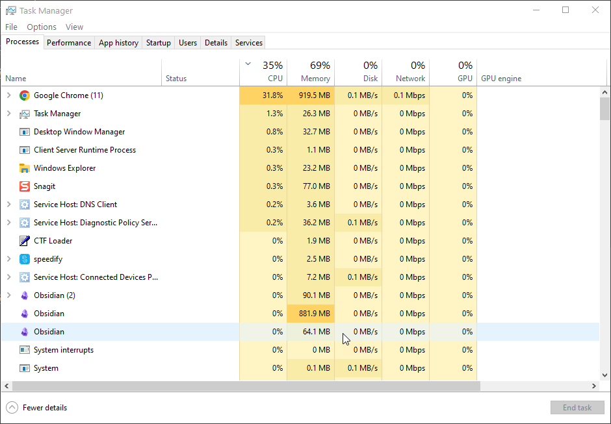Click the Service Host: Diagnostic Policy gear icon
Screen dimensions: 611x424
(x=25, y=223)
